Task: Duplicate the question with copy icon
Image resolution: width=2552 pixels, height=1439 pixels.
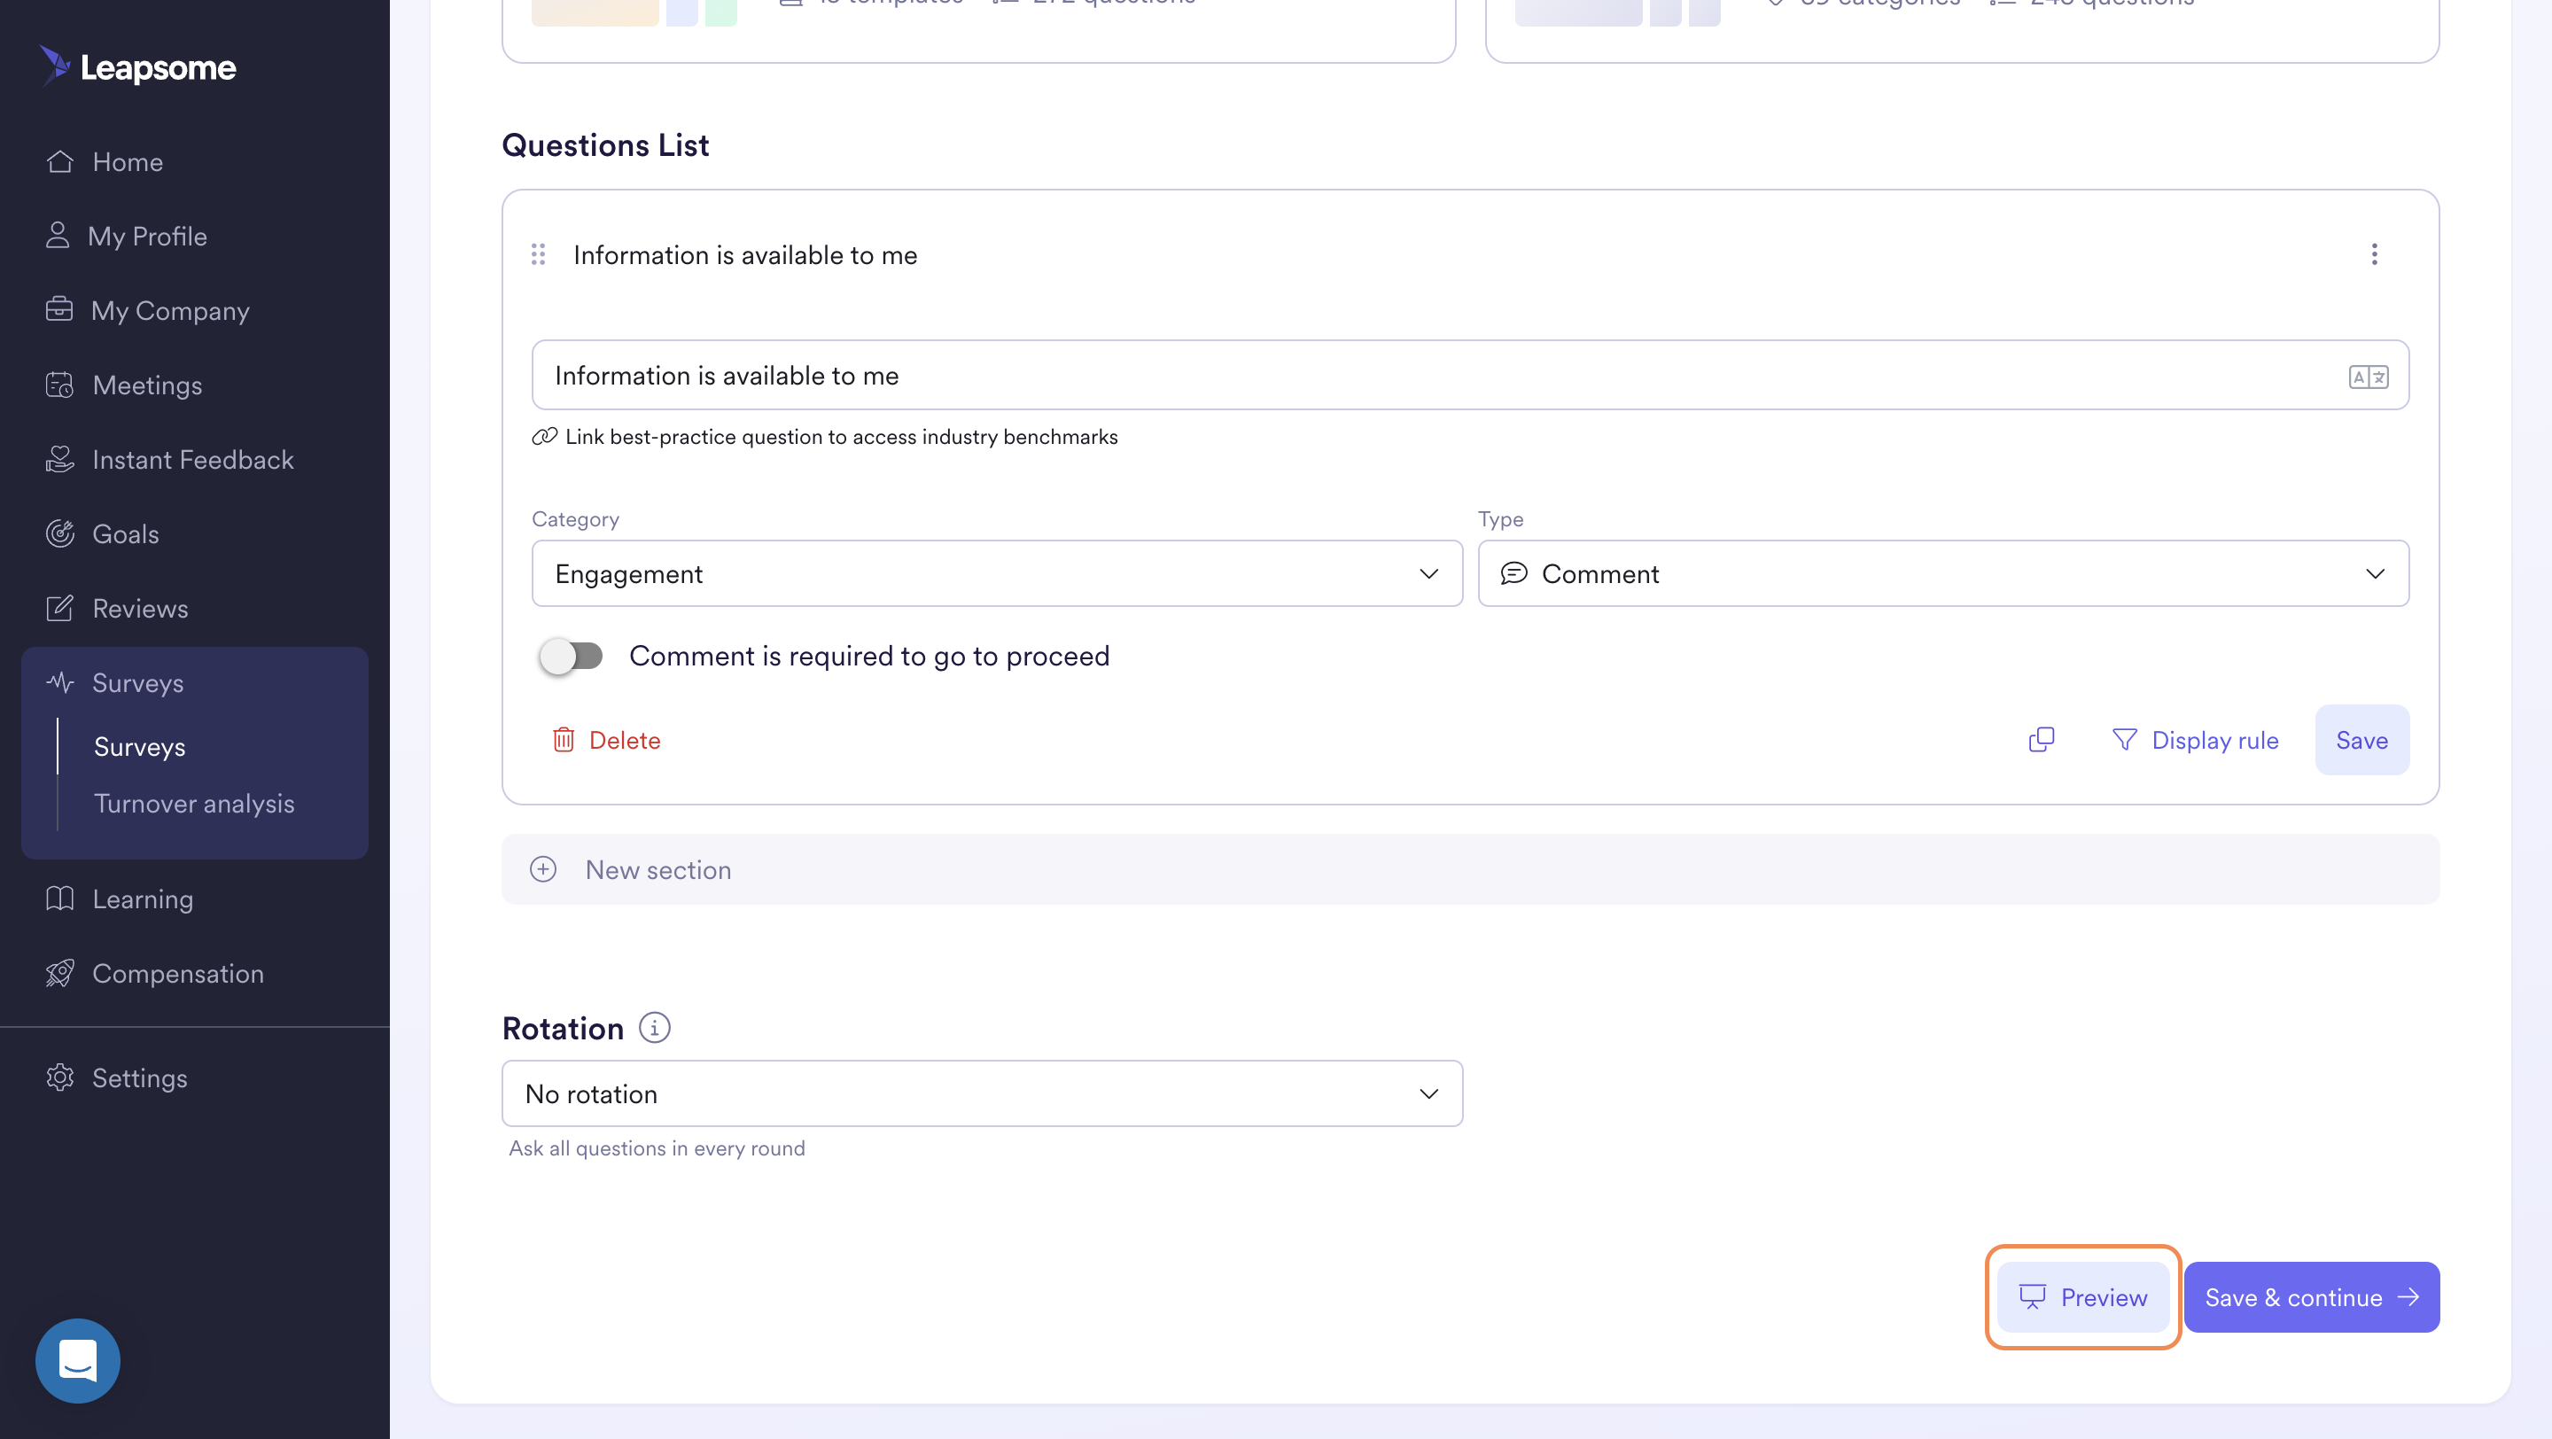Action: coord(2041,740)
